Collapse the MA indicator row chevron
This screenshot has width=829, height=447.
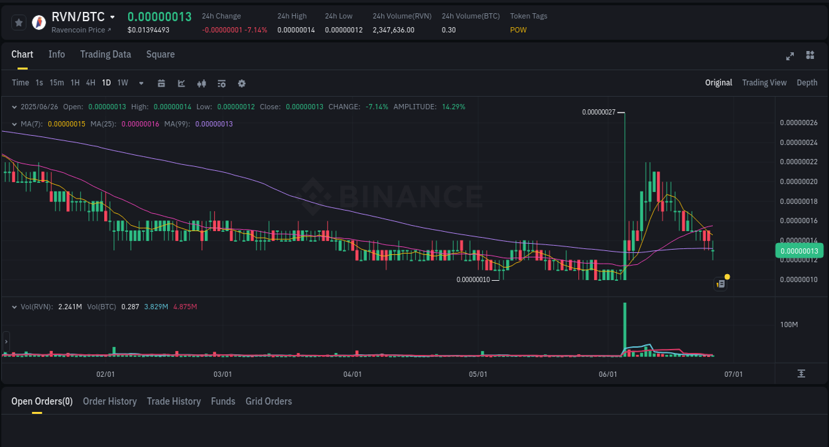(x=14, y=123)
